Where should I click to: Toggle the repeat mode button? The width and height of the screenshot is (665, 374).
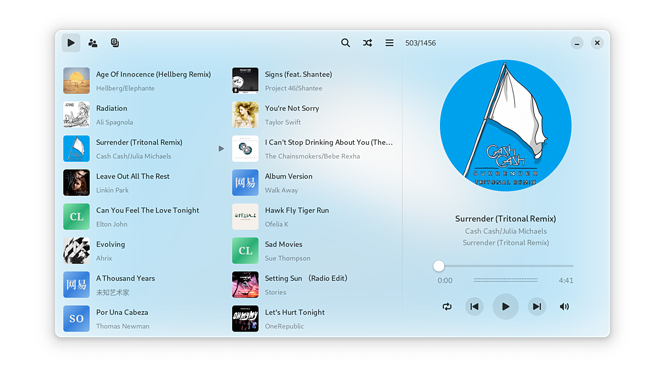click(447, 306)
